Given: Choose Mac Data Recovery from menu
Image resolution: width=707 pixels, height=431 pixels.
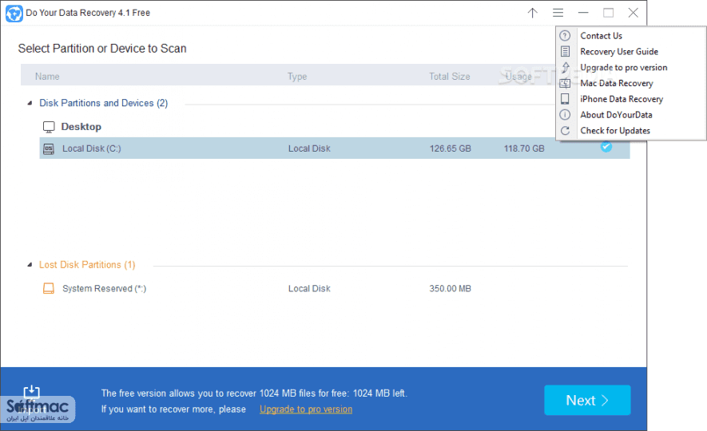Looking at the screenshot, I should 617,83.
